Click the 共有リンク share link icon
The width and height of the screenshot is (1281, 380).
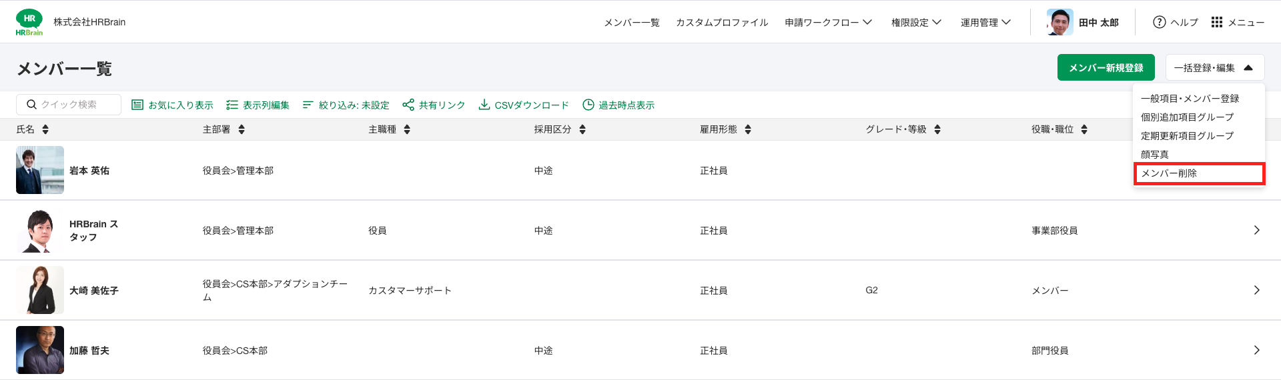tap(408, 105)
